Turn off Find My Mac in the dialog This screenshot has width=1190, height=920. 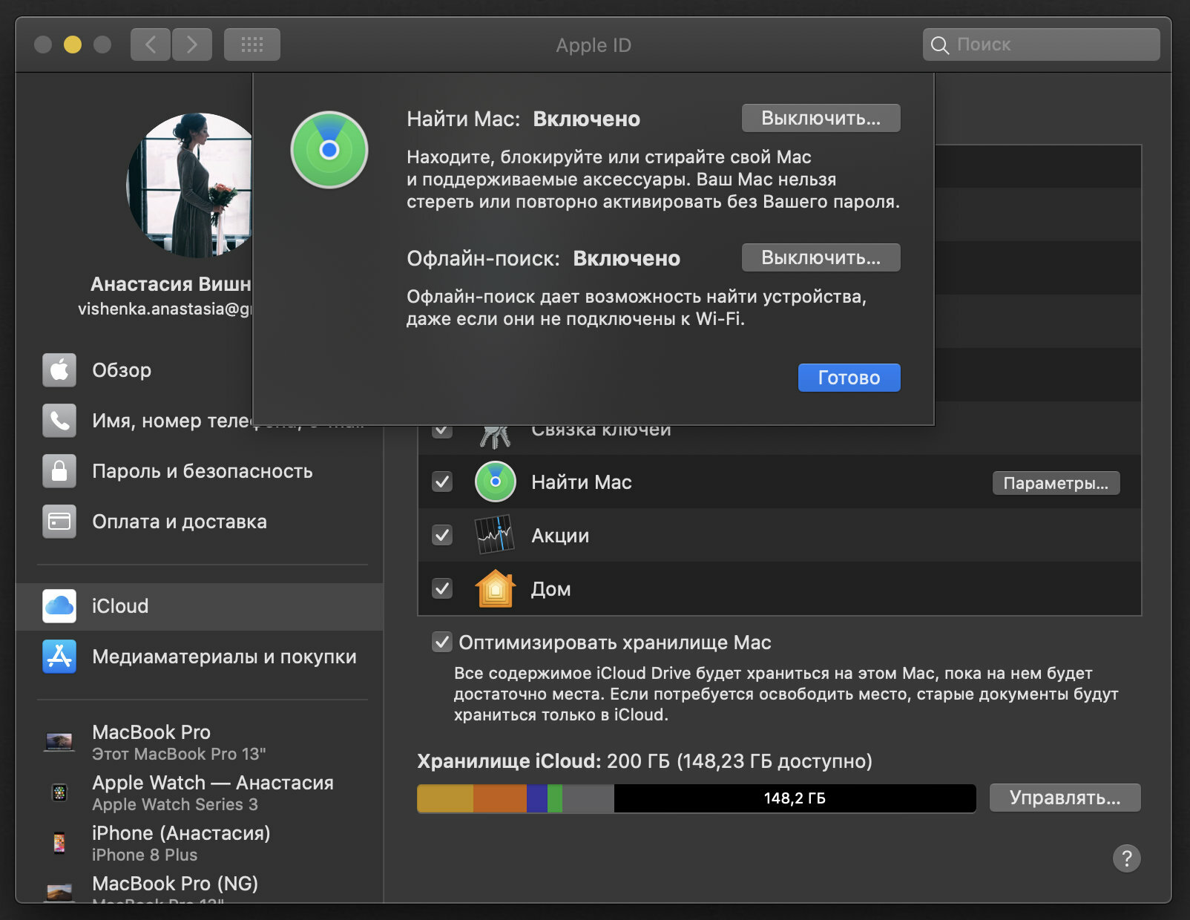click(x=821, y=118)
